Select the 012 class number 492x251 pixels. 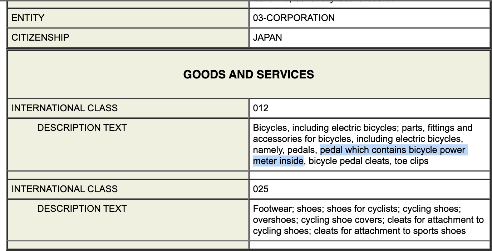[x=260, y=108]
